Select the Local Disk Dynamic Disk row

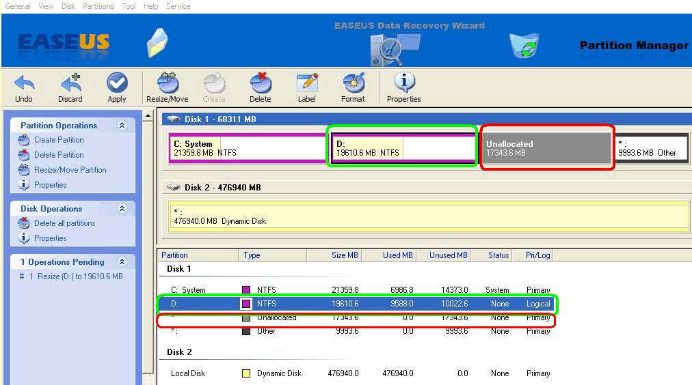coord(356,373)
